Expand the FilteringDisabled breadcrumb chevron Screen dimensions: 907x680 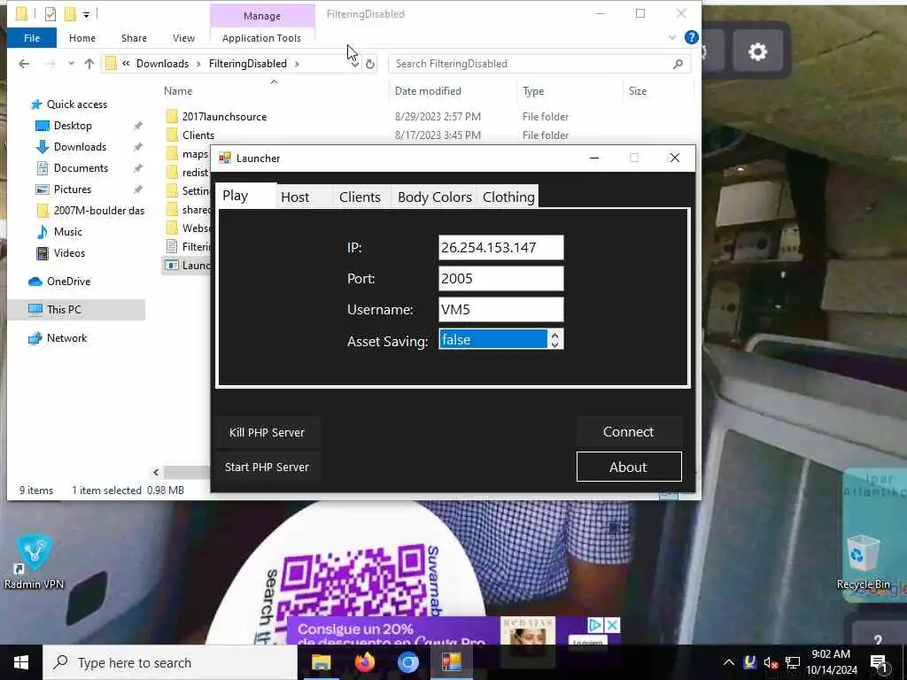pyautogui.click(x=297, y=64)
